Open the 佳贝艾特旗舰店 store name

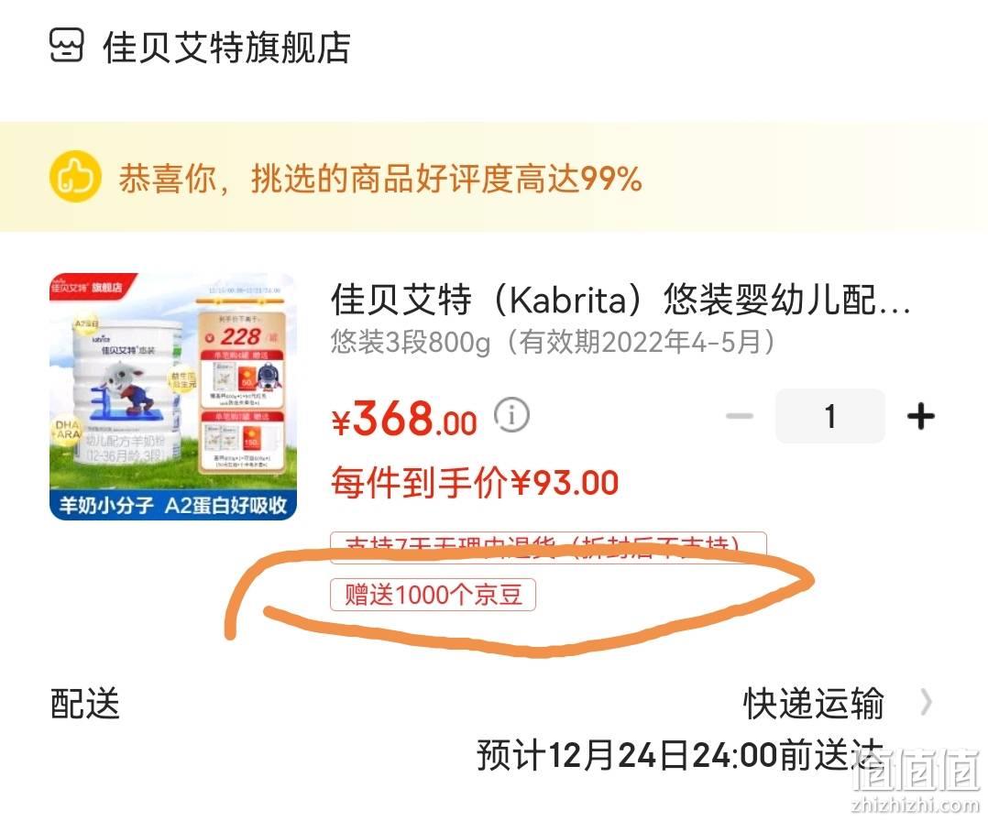pos(227,48)
